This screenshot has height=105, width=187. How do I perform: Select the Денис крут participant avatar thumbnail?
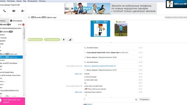point(121,30)
